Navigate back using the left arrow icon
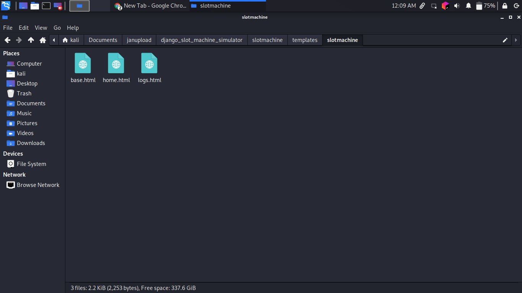This screenshot has width=522, height=293. click(x=7, y=40)
